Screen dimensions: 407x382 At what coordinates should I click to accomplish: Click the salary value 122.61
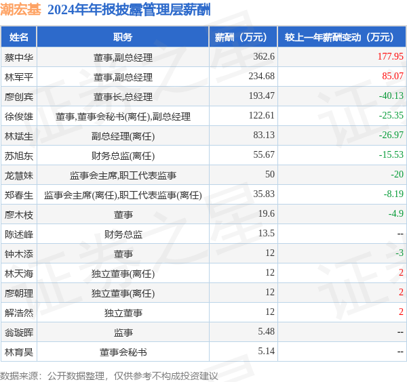pyautogui.click(x=261, y=115)
